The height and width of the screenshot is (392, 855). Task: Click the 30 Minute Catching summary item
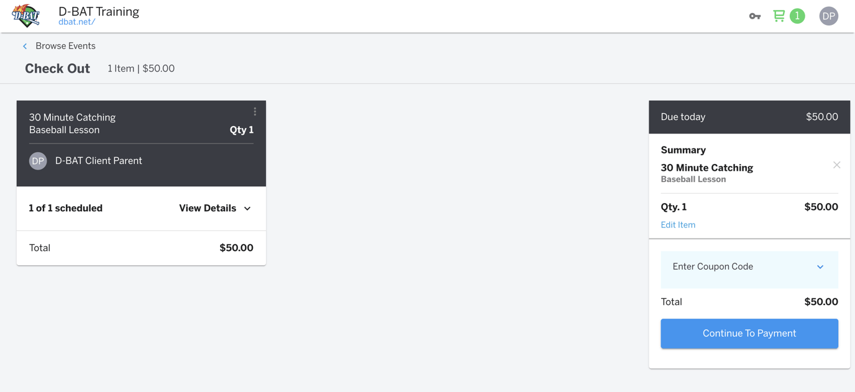706,168
